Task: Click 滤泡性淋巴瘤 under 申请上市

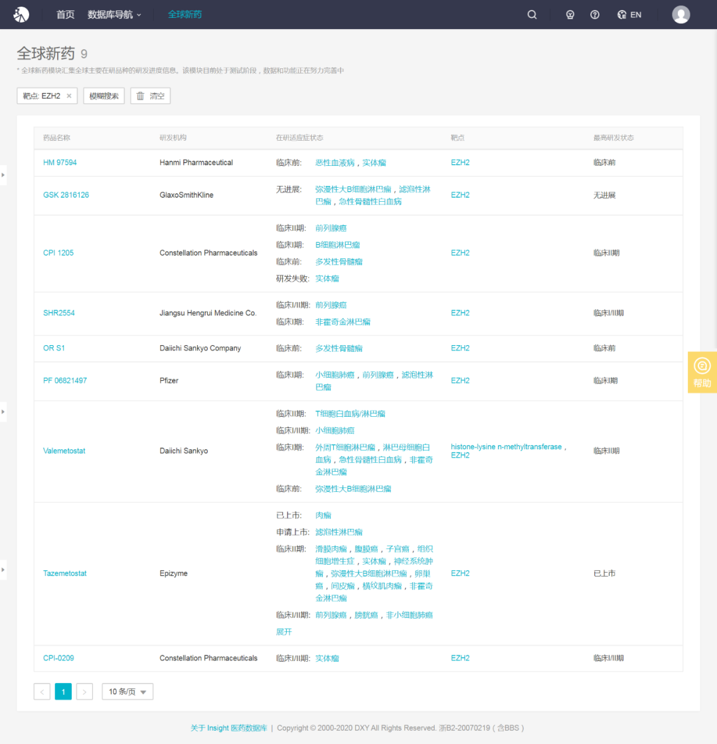Action: (339, 532)
